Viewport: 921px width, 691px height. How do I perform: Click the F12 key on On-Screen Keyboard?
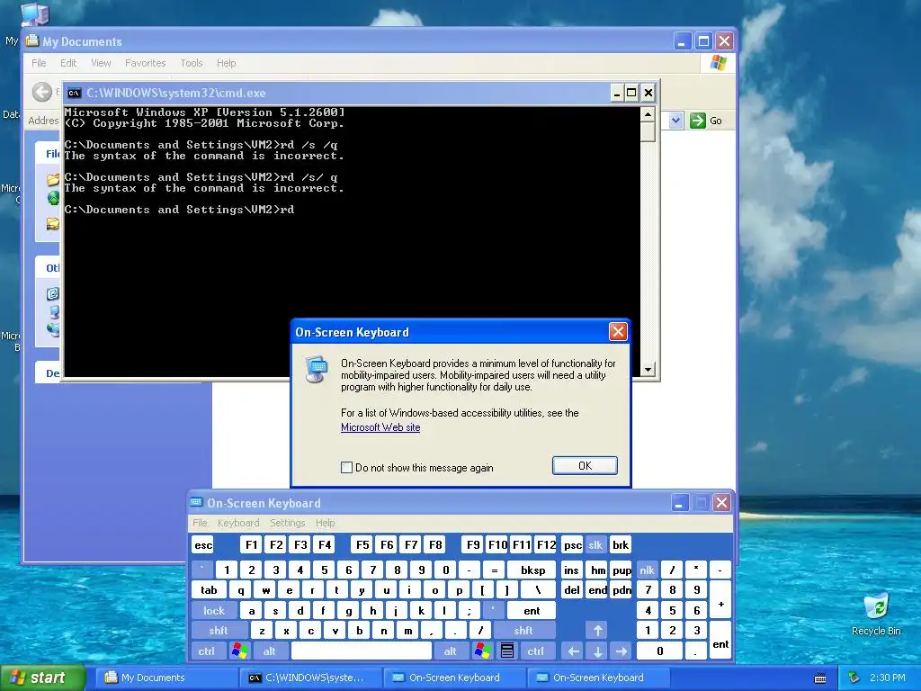(546, 544)
